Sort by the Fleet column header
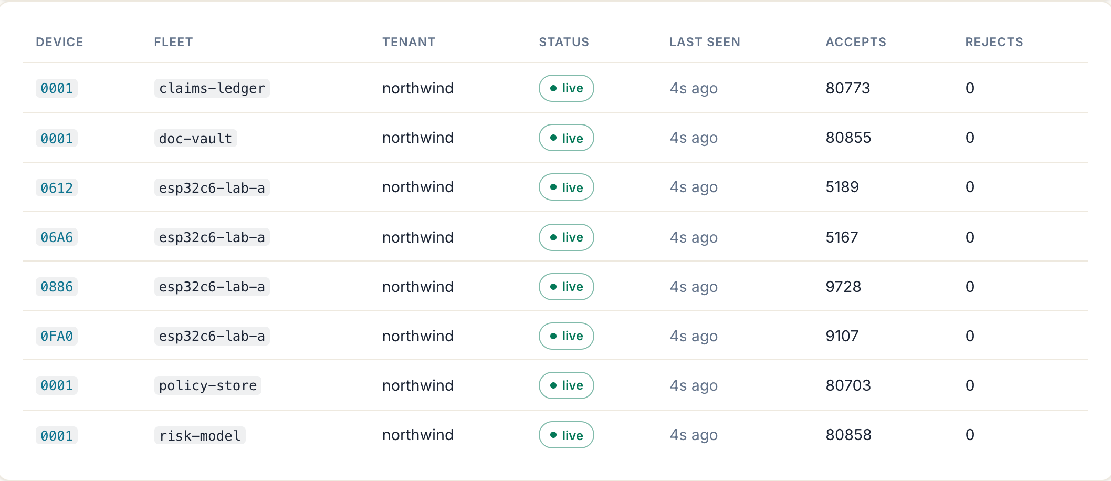This screenshot has height=481, width=1111. [173, 42]
